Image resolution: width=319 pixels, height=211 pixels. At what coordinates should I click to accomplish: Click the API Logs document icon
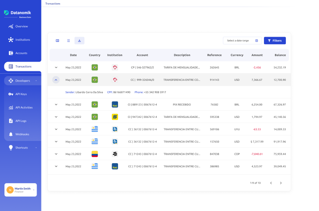pyautogui.click(x=11, y=121)
